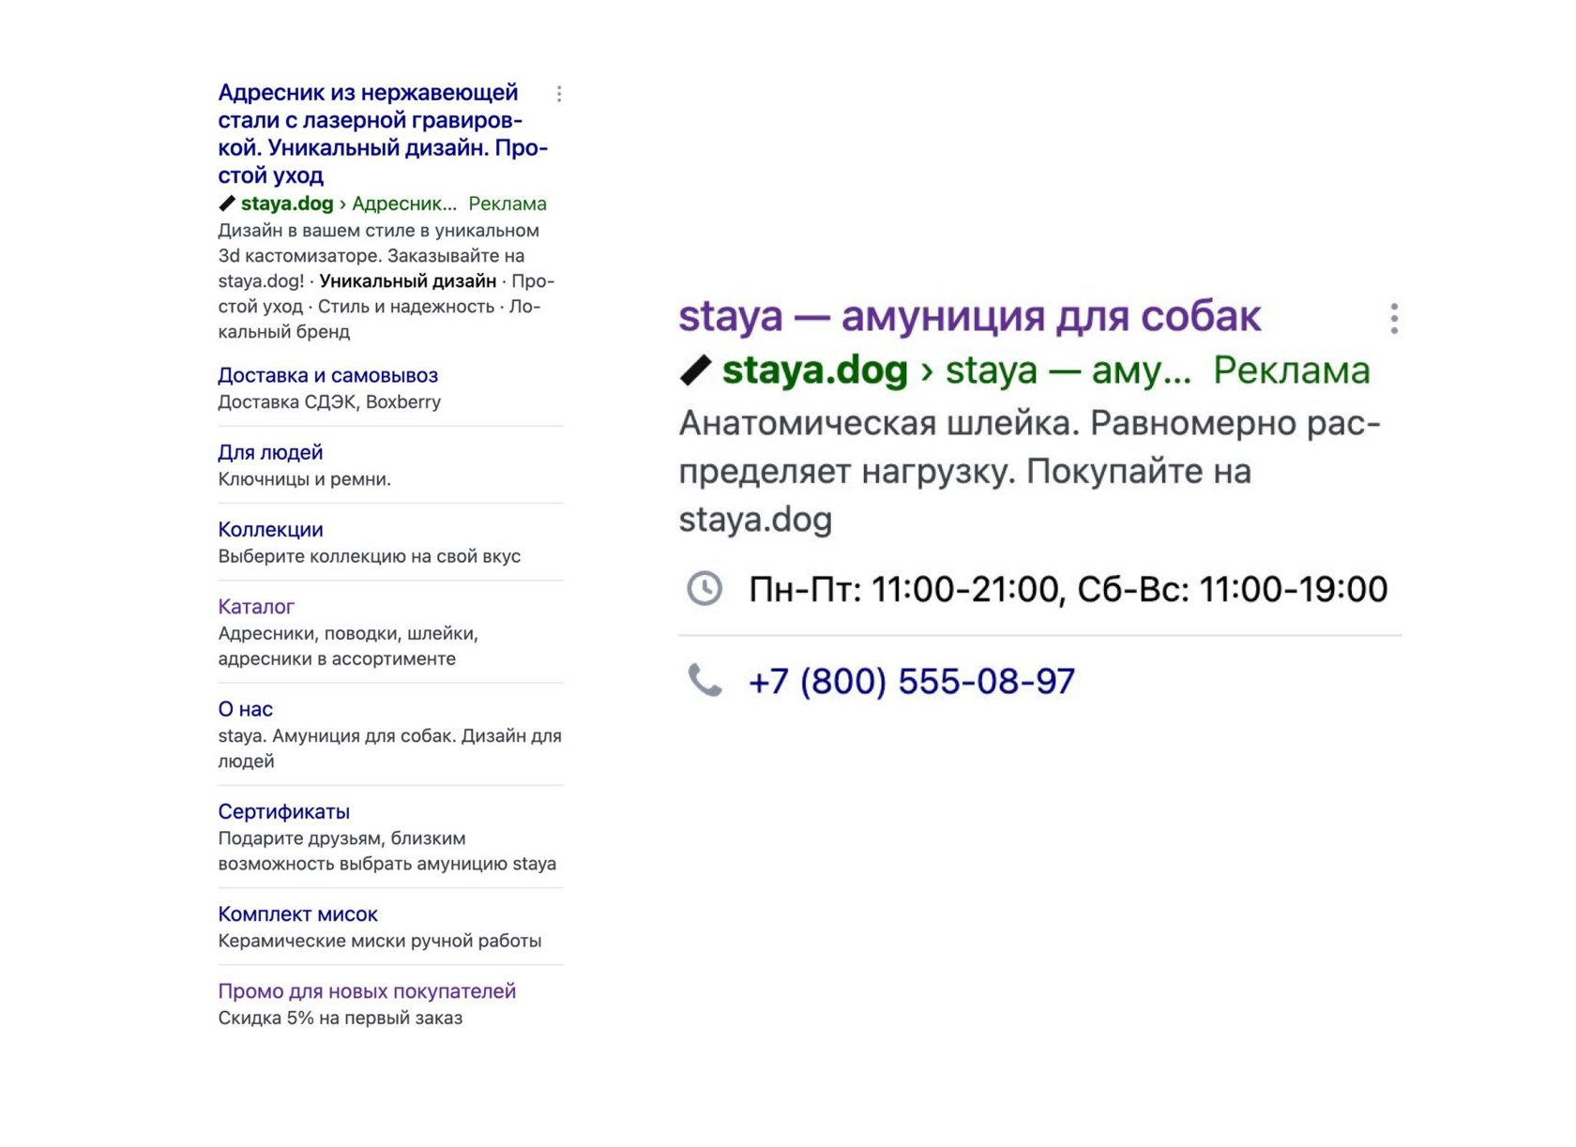This screenshot has width=1576, height=1147.
Task: Click the Реклама label in the left ad
Action: [x=508, y=204]
